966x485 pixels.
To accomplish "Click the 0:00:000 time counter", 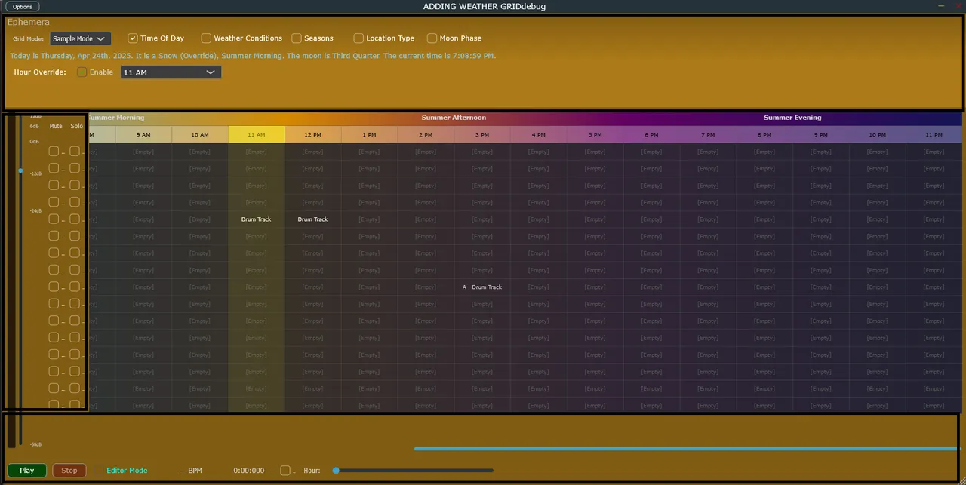I will pos(249,471).
